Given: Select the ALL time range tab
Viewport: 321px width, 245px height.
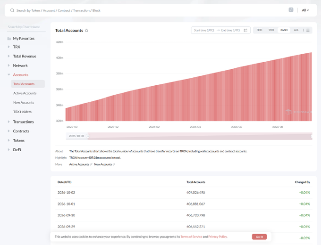Looking at the screenshot, I should (296, 30).
